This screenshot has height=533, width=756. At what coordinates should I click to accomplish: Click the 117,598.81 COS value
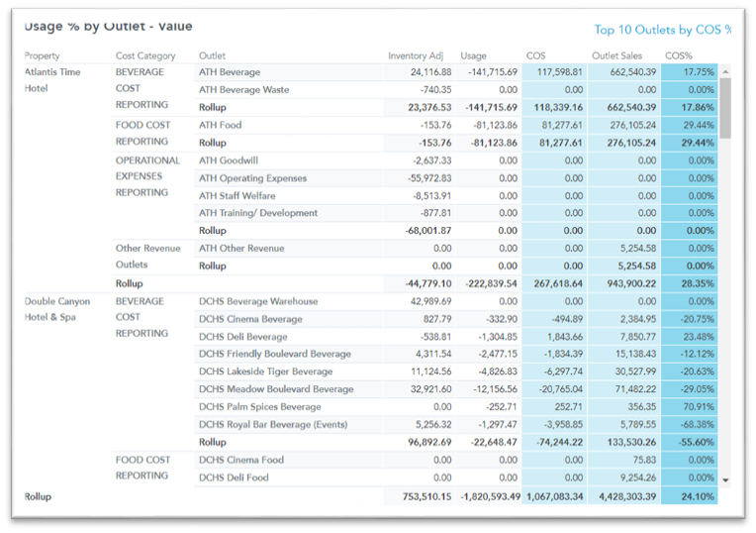point(560,72)
